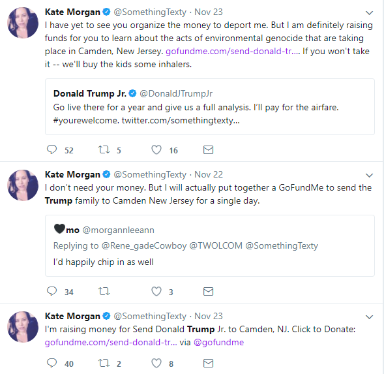This screenshot has height=374, width=384.
Task: Click envelope icon under Nov 22 tweet
Action: click(208, 292)
